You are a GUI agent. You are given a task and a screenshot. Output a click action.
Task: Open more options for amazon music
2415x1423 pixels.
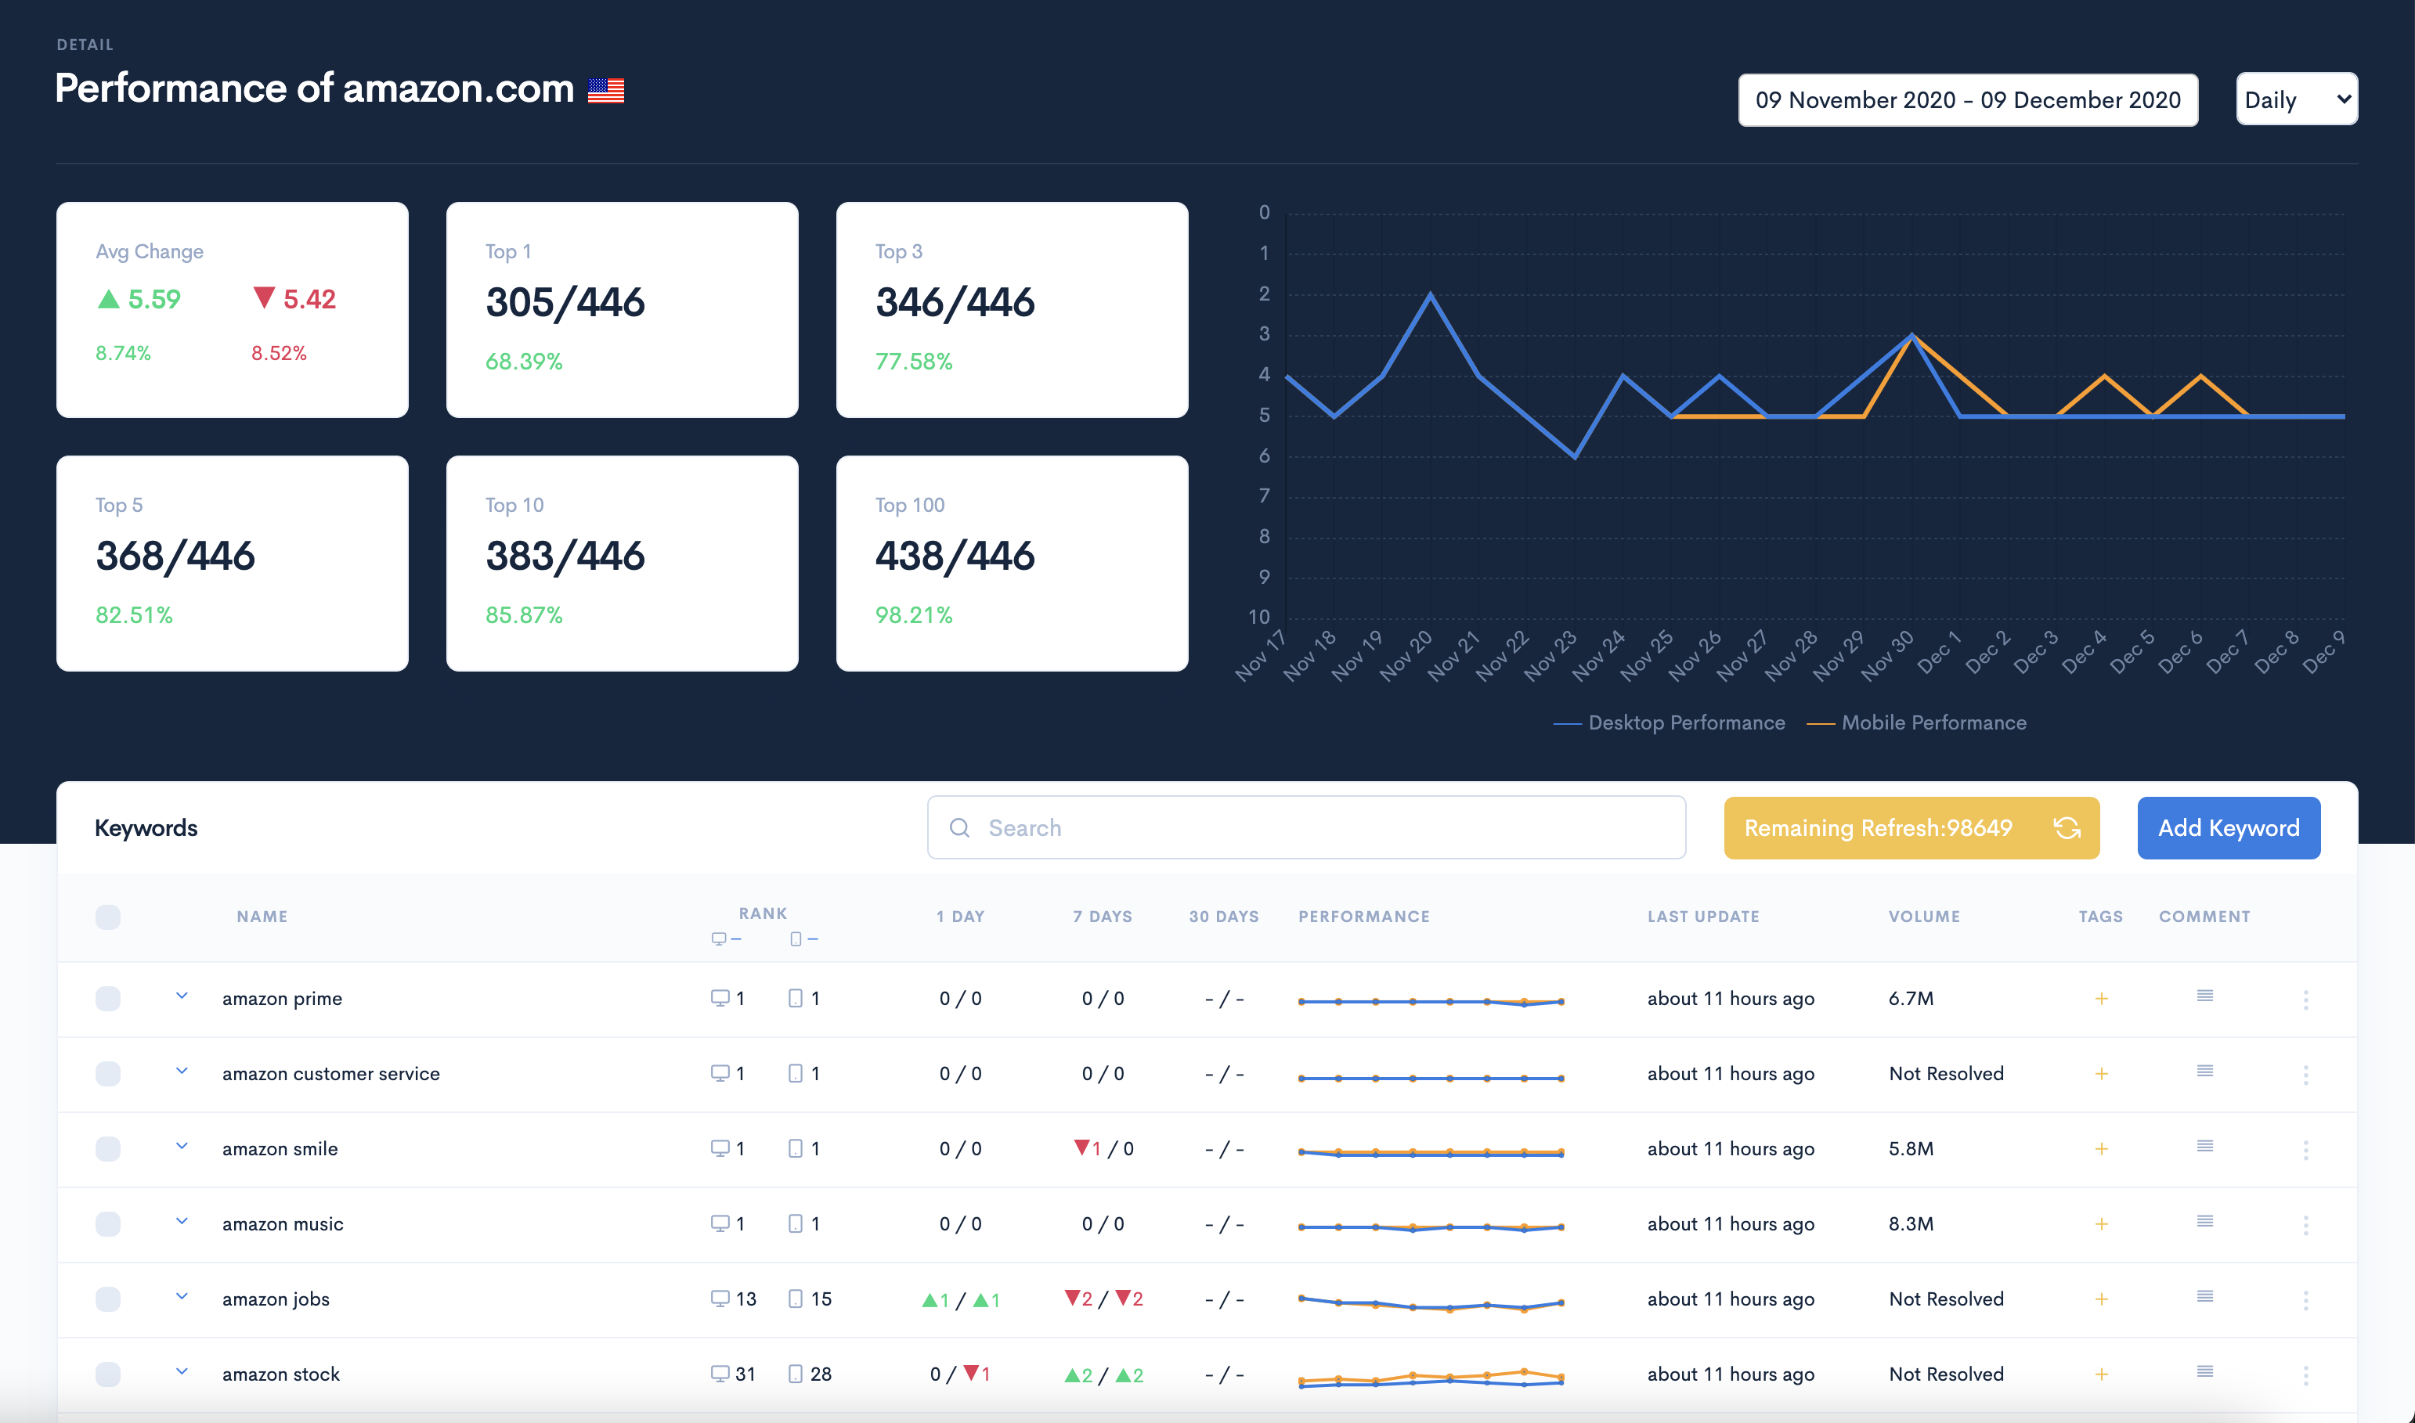click(x=2305, y=1224)
